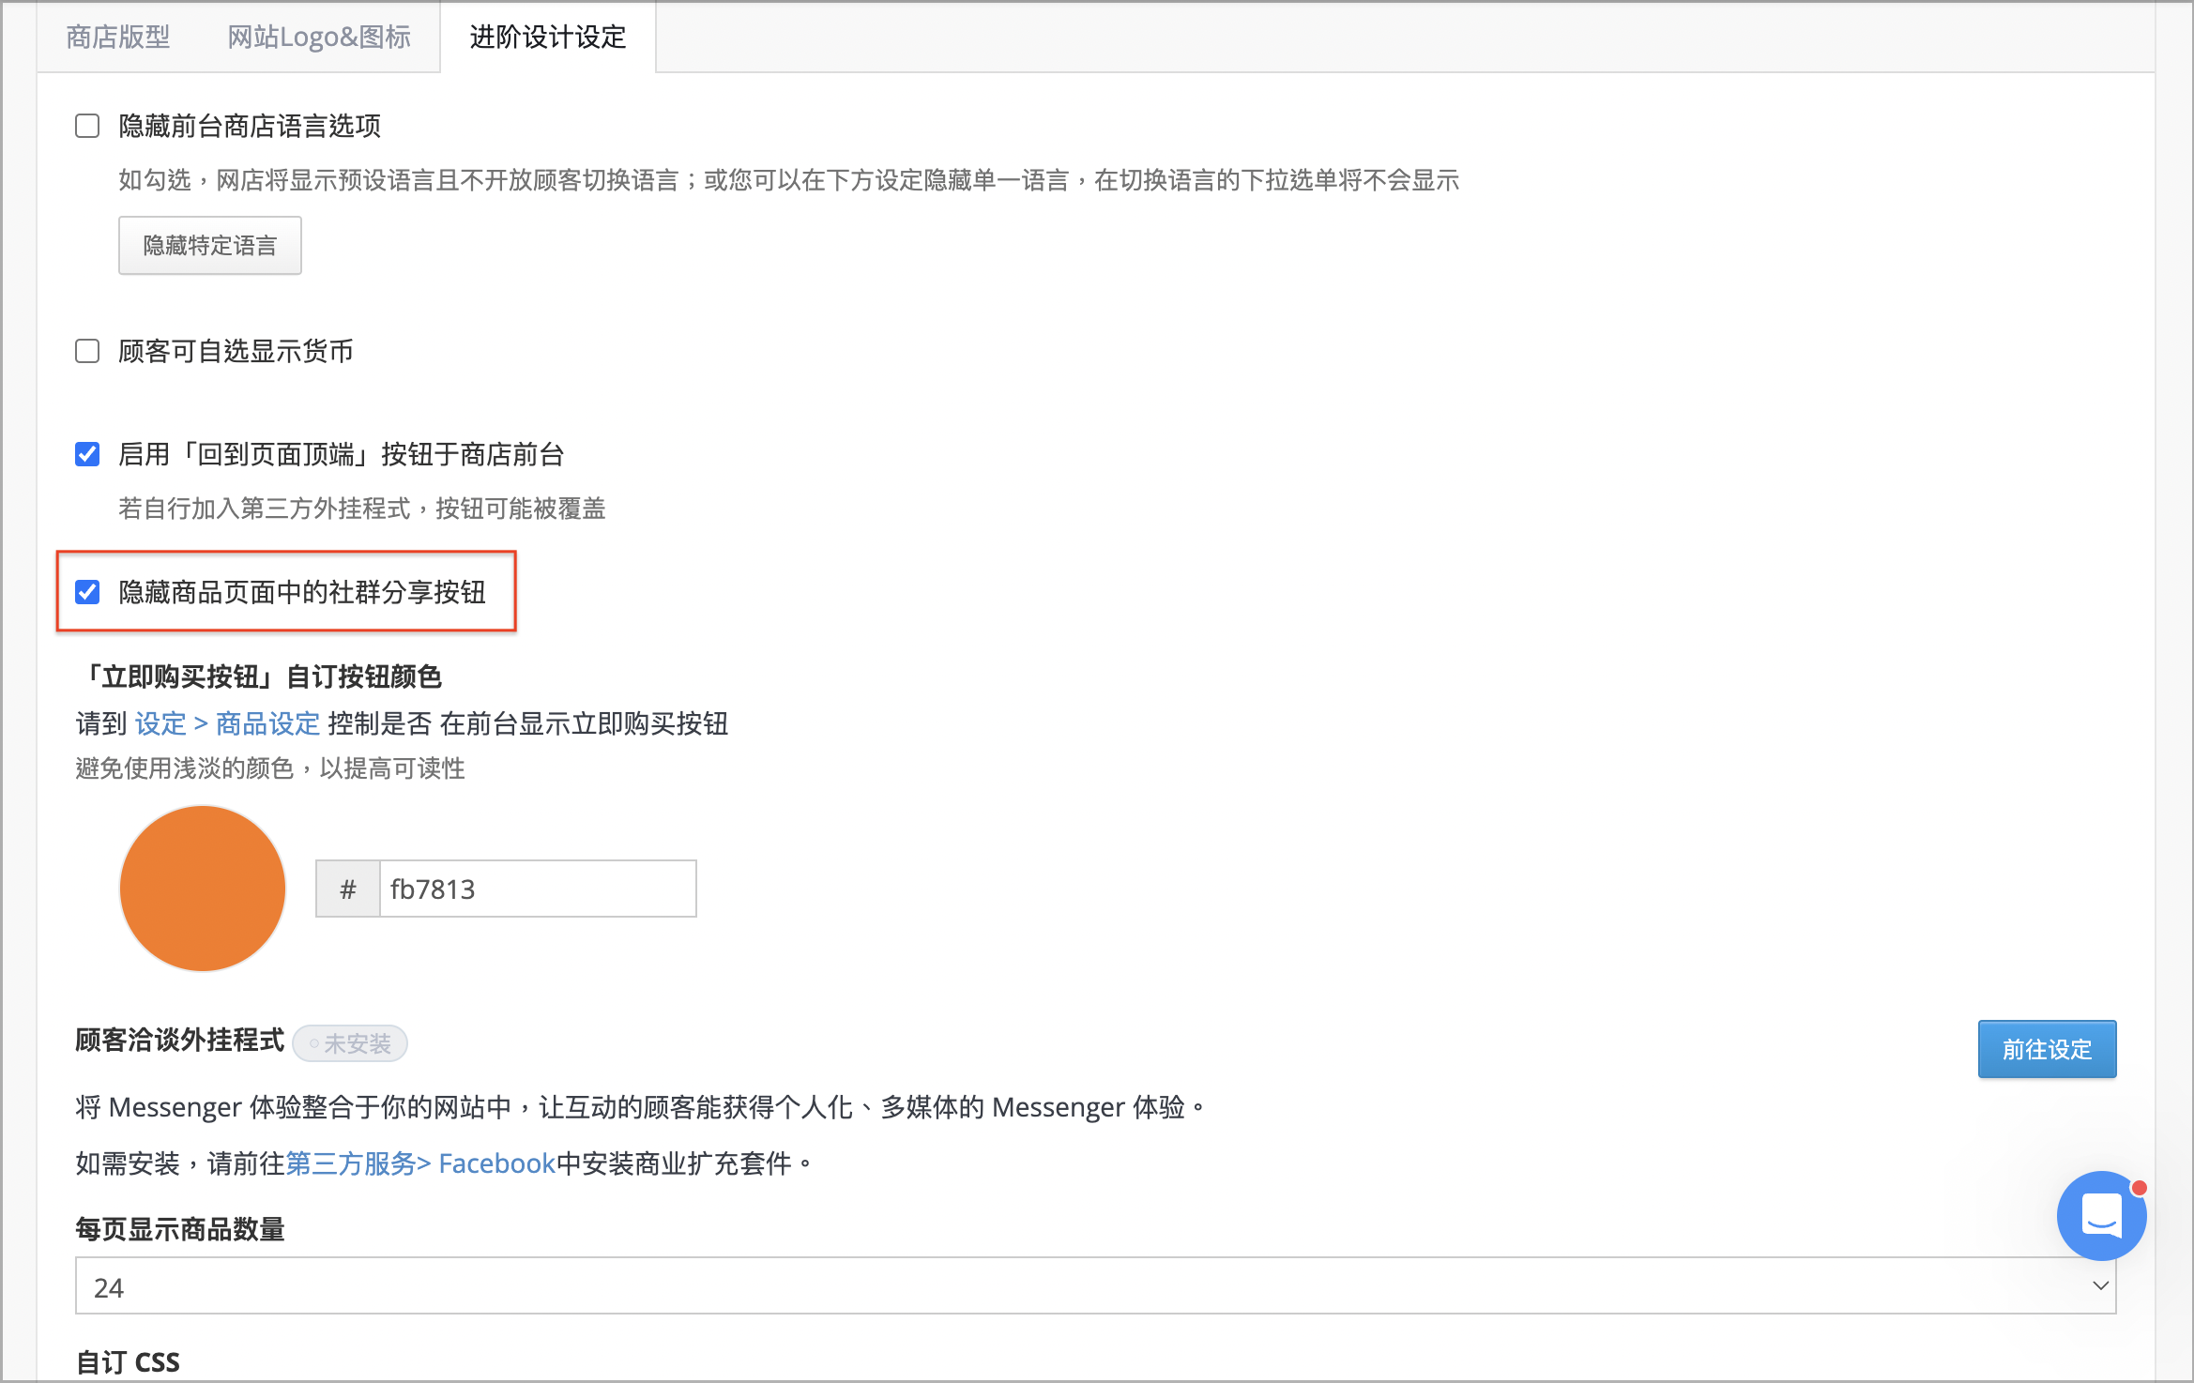The height and width of the screenshot is (1383, 2194).
Task: Click the 自订 CSS heading
Action: pyautogui.click(x=128, y=1361)
